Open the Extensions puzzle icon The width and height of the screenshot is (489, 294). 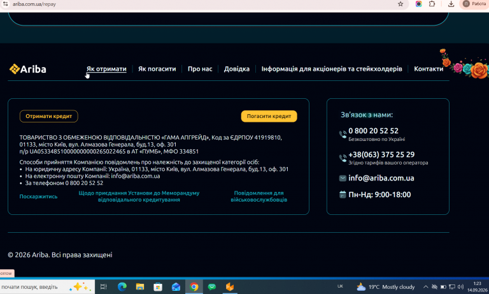tap(432, 4)
